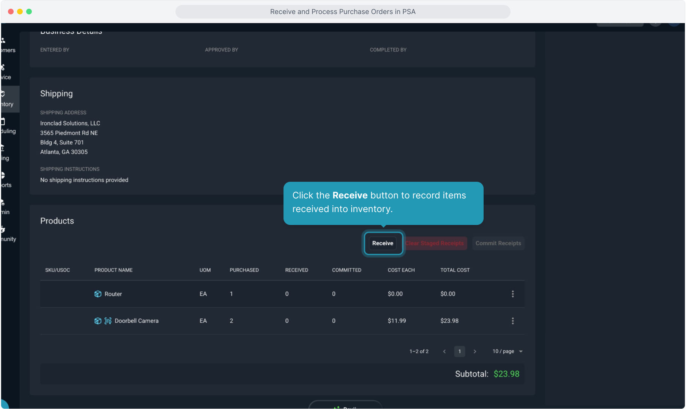Open Reports in the sidebar
This screenshot has height=409, width=686.
click(x=6, y=180)
